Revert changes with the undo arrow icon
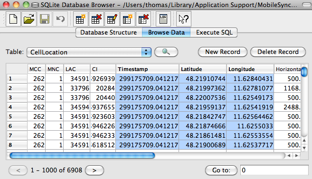The width and height of the screenshot is (312, 179). pyautogui.click(x=60, y=19)
